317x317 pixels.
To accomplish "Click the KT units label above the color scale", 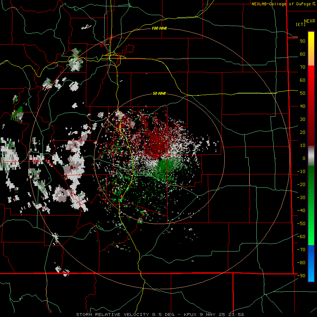I will (x=301, y=24).
